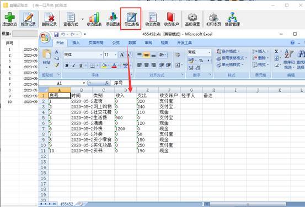Image resolution: width=305 pixels, height=207 pixels.
Task: Click the 添加收支 green plus icon
Action: click(9, 17)
